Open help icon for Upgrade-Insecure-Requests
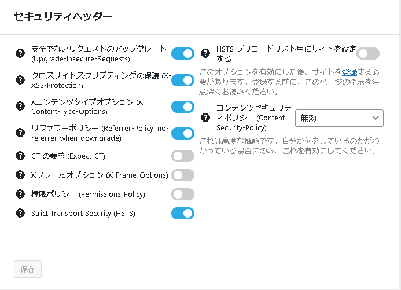This screenshot has width=401, height=290. point(20,53)
